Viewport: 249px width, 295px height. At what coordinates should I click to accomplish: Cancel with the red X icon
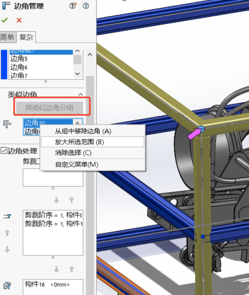pos(19,20)
